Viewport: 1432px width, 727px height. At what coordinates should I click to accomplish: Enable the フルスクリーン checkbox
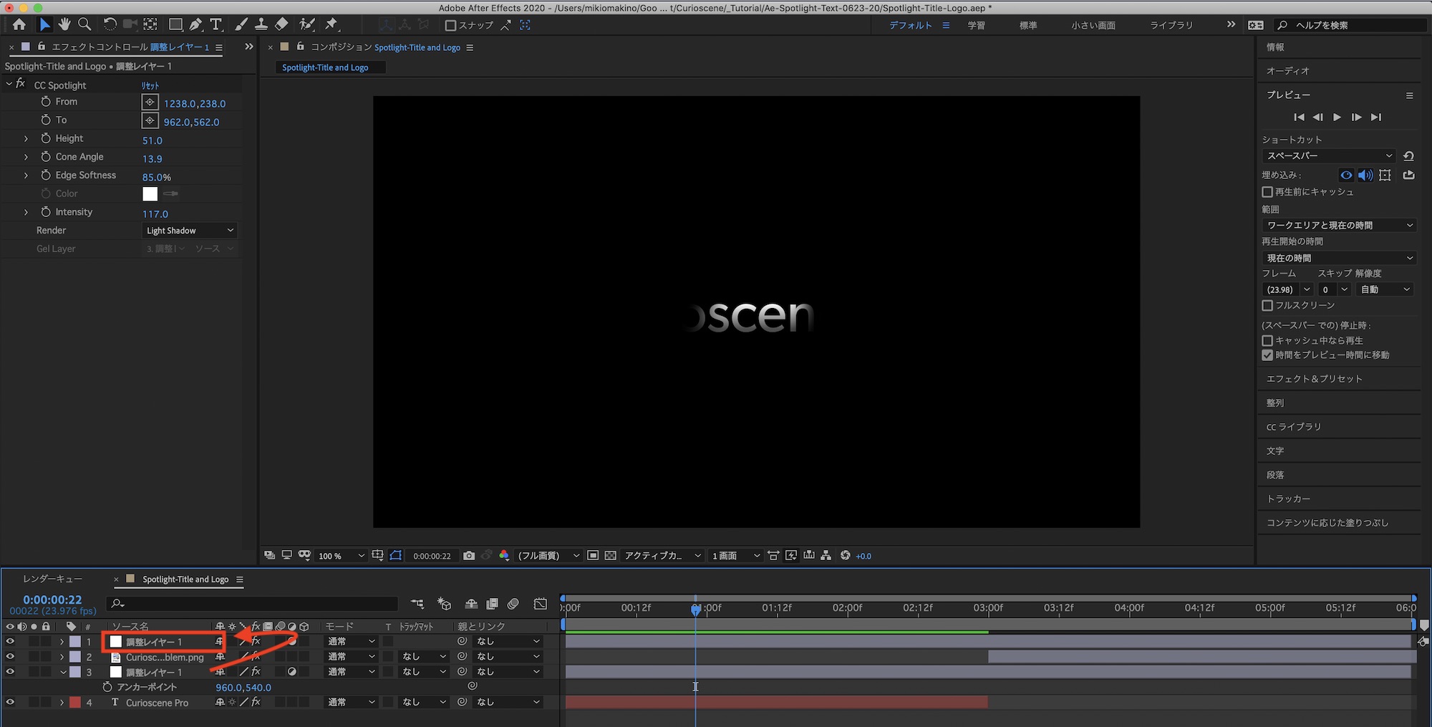click(1267, 305)
